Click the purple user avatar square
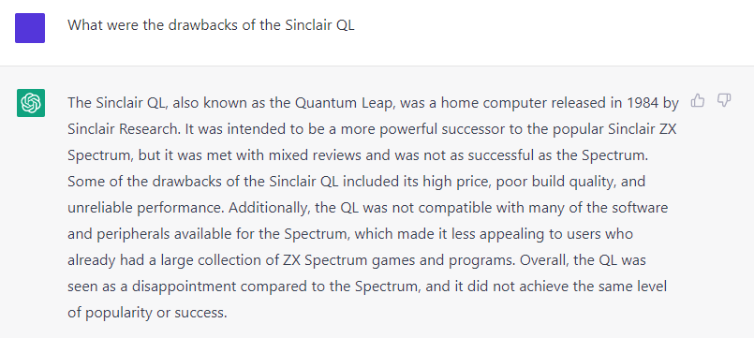The width and height of the screenshot is (754, 338). (x=30, y=28)
